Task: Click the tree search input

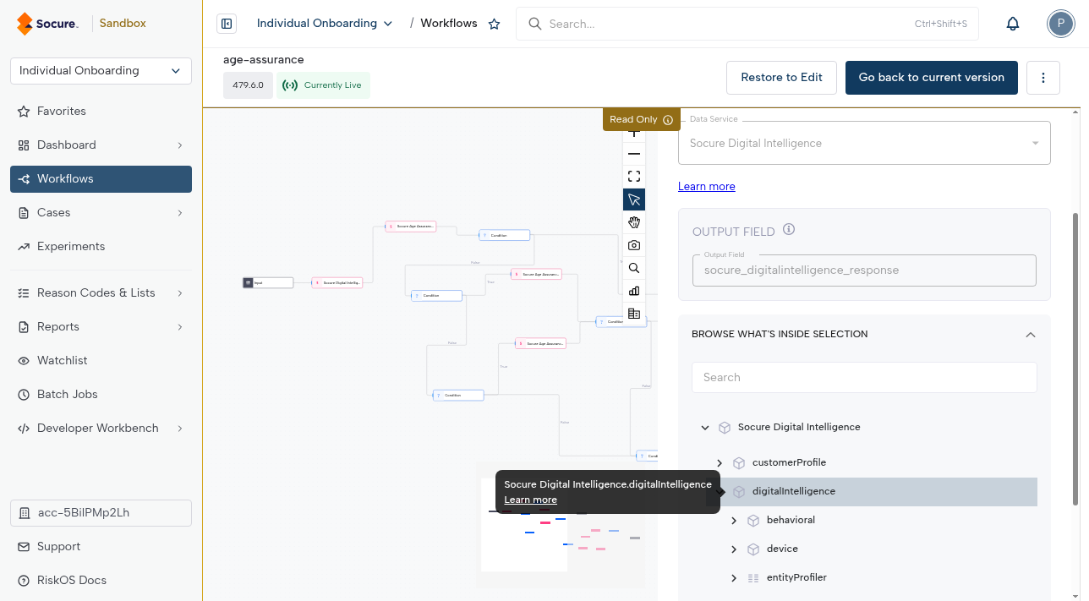Action: coord(864,378)
